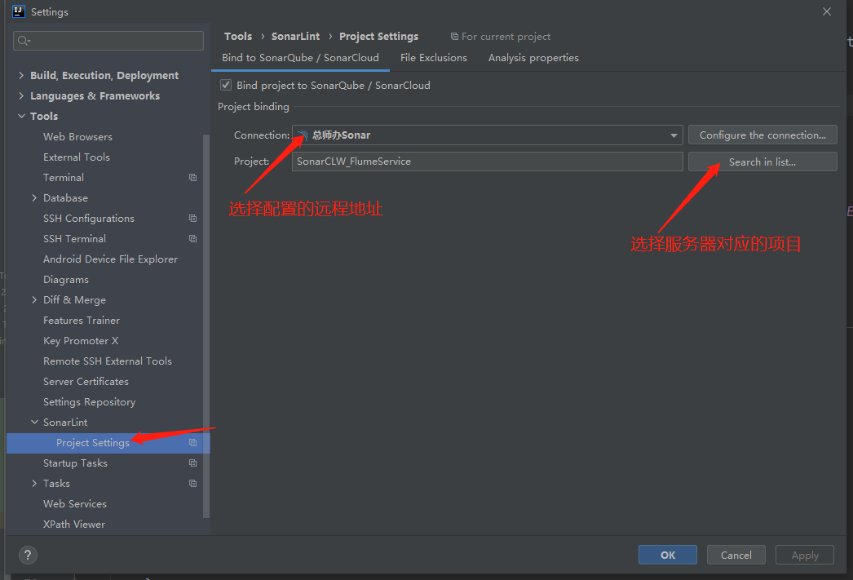The width and height of the screenshot is (853, 580).
Task: Click SonarLint in the breadcrumb
Action: point(295,37)
